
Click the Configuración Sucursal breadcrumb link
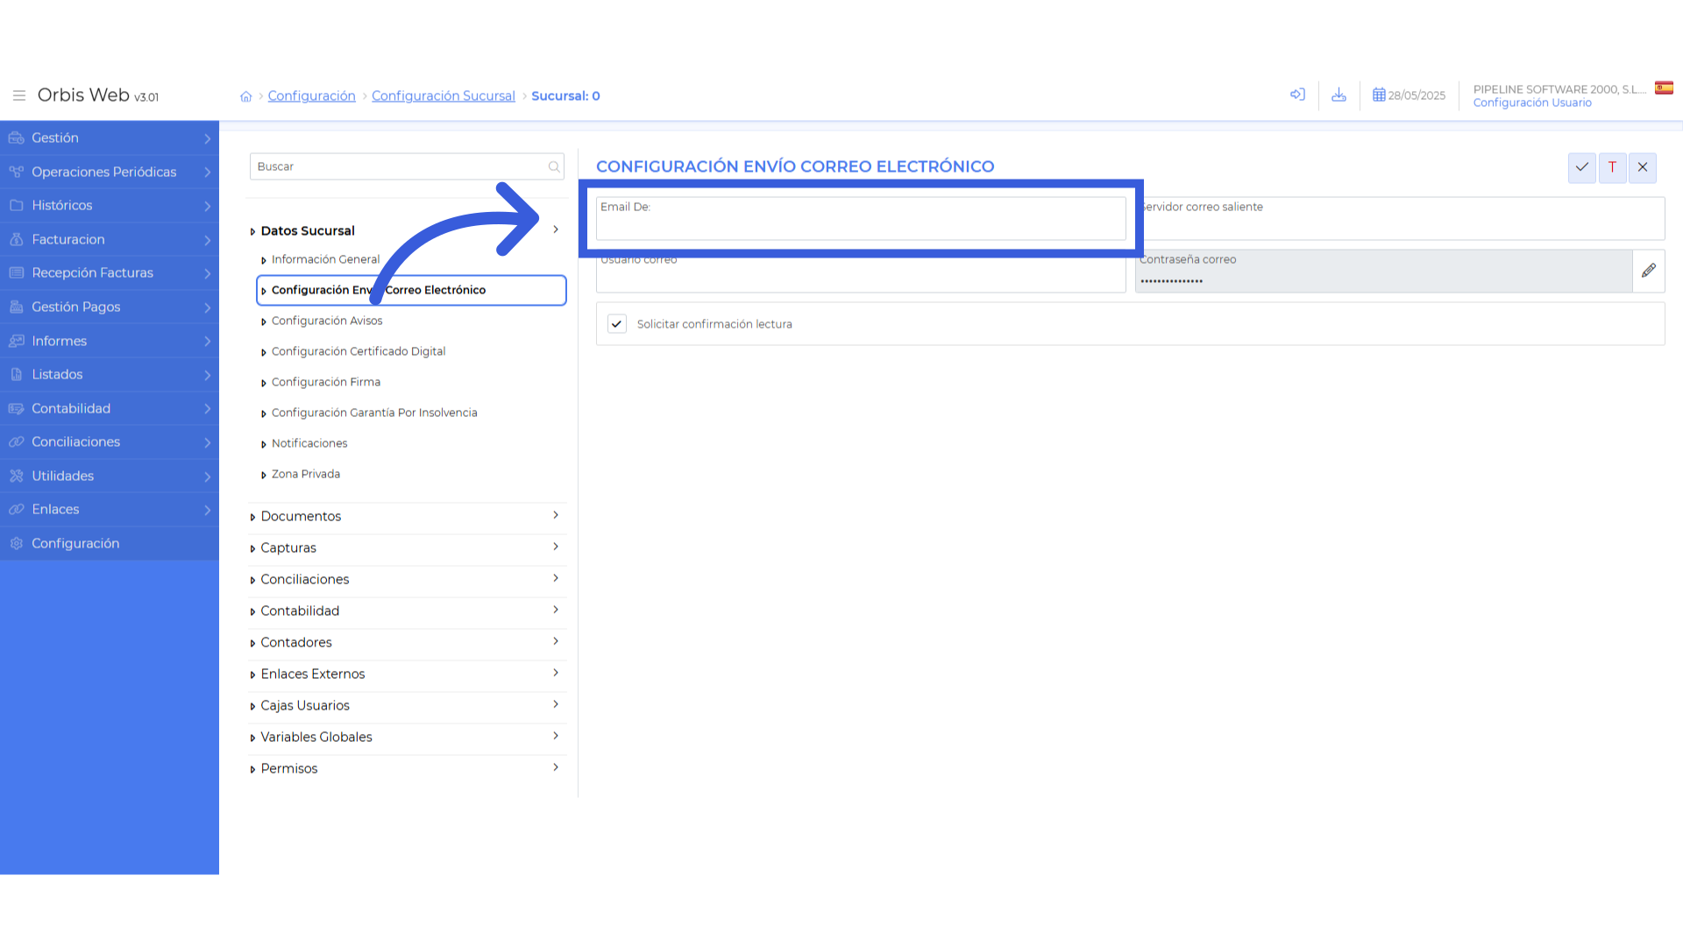tap(443, 95)
